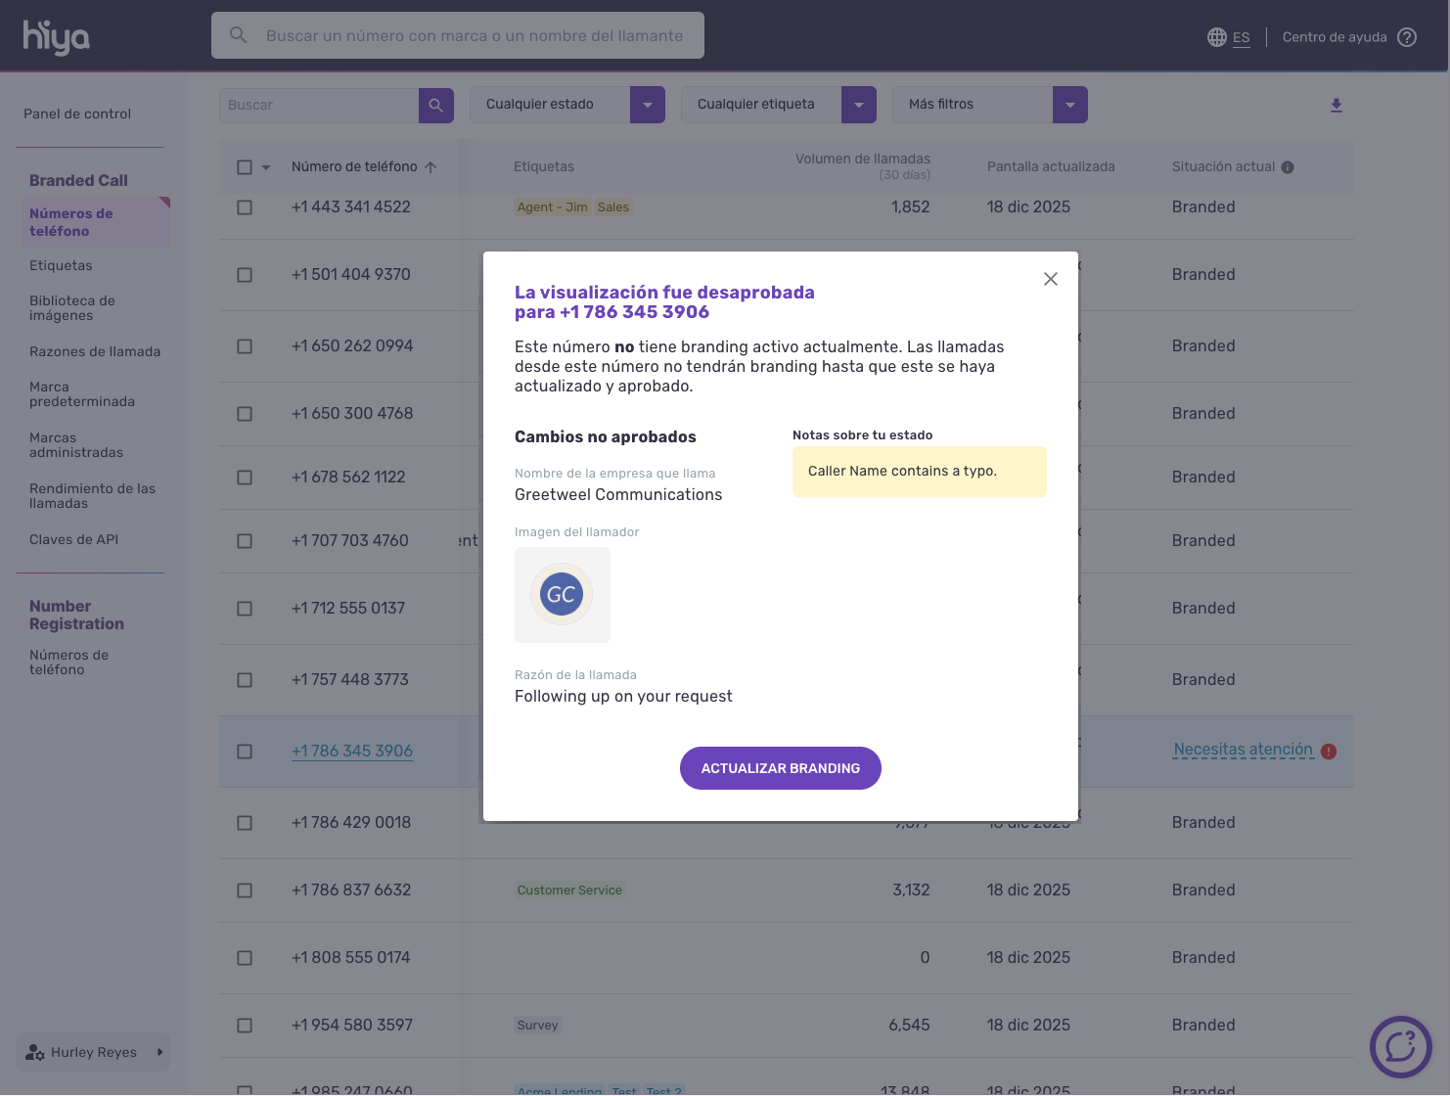This screenshot has height=1096, width=1450.
Task: Click the purple search magnifier button
Action: pyautogui.click(x=436, y=105)
